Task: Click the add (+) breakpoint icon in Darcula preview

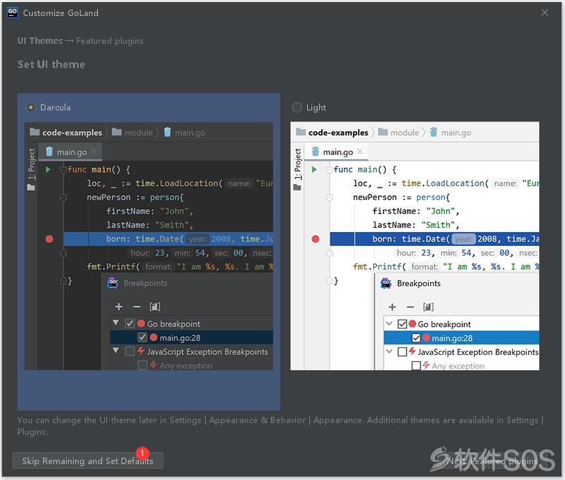Action: [119, 306]
